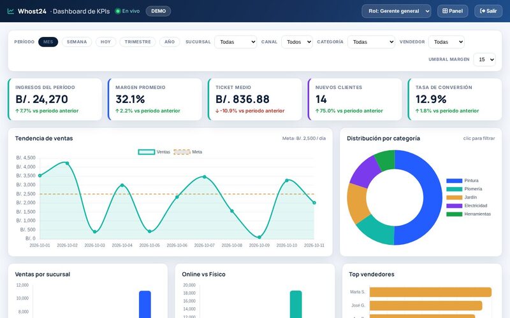Click the 'Meta: B/. 2,500 / día' text
This screenshot has height=318, width=510.
point(304,138)
